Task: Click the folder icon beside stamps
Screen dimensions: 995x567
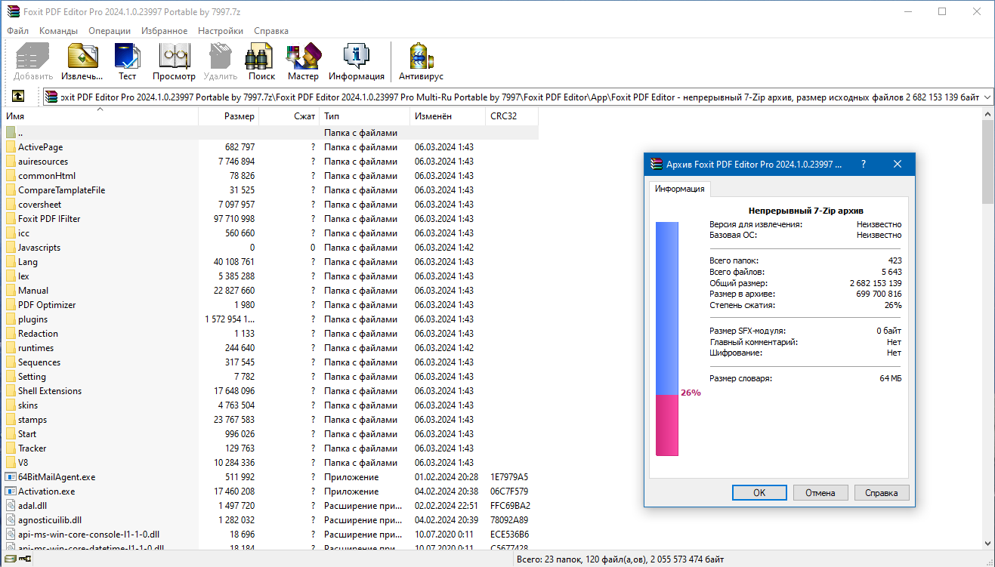Action: click(11, 420)
